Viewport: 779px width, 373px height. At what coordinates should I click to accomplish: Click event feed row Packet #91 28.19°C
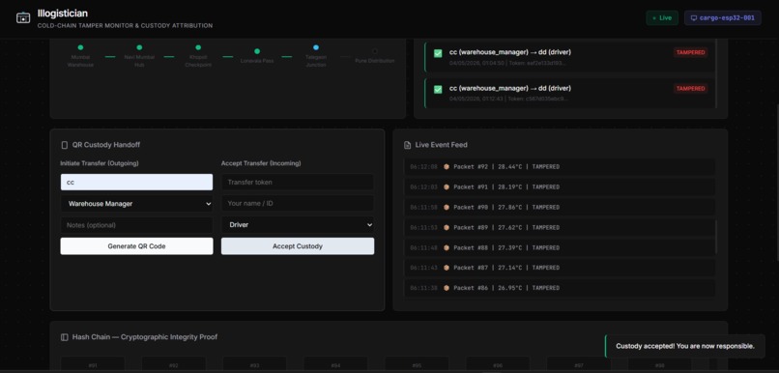(560, 187)
